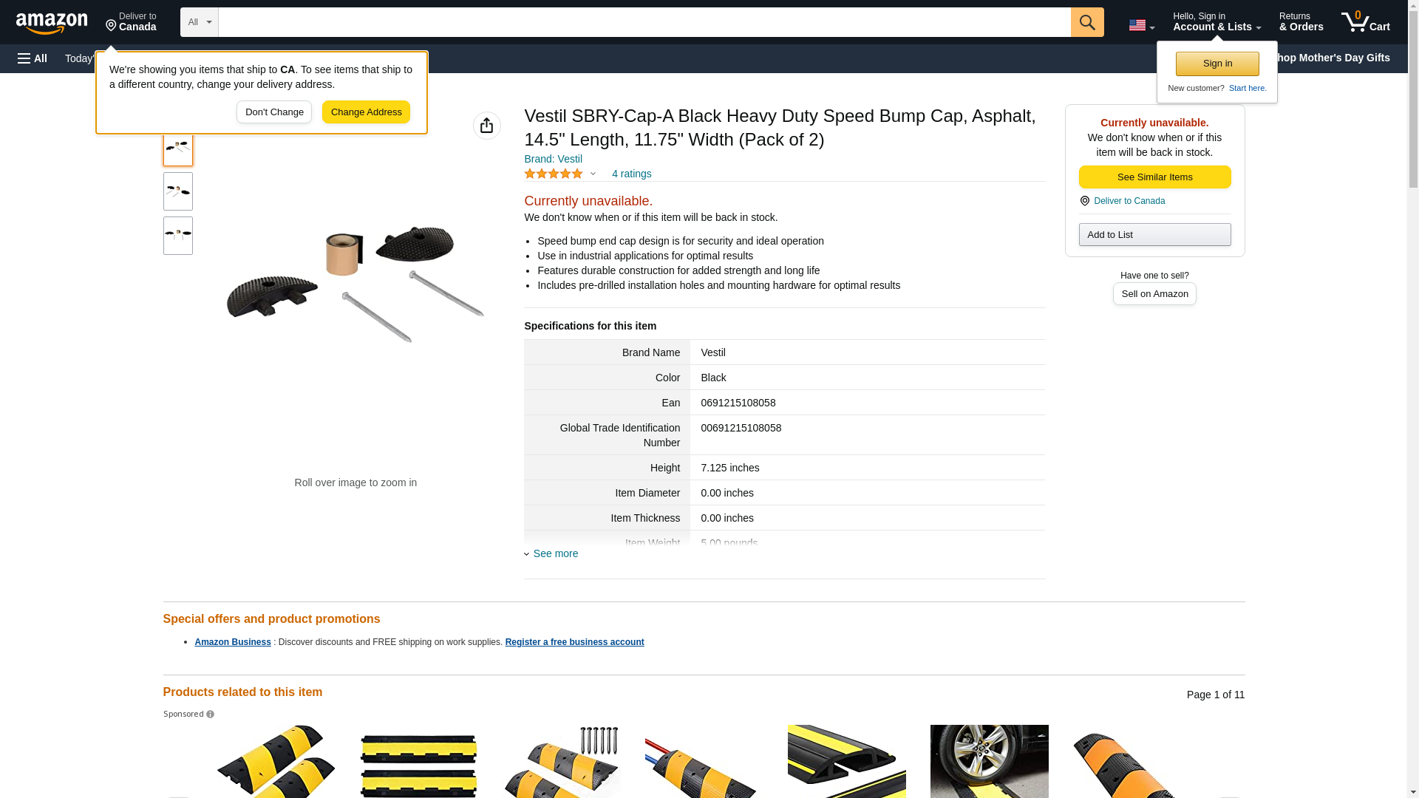Open the All search category dropdown
Viewport: 1419px width, 798px height.
(200, 22)
